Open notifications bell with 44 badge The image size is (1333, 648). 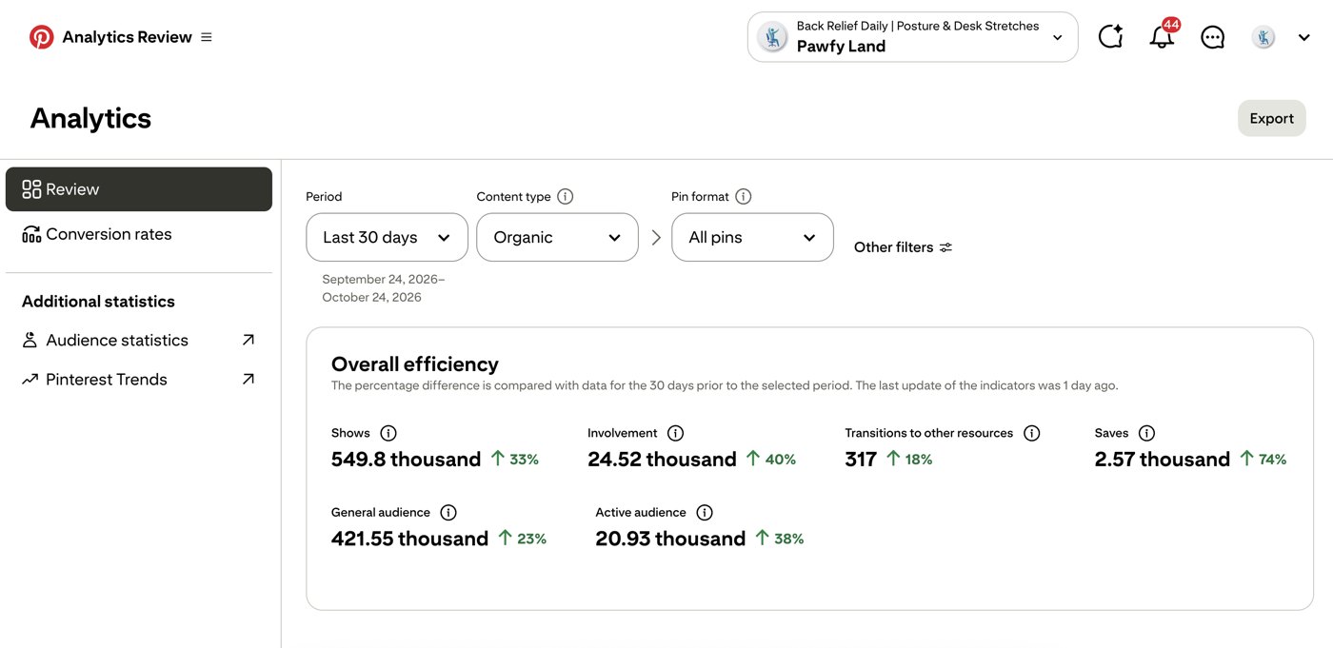(1162, 36)
